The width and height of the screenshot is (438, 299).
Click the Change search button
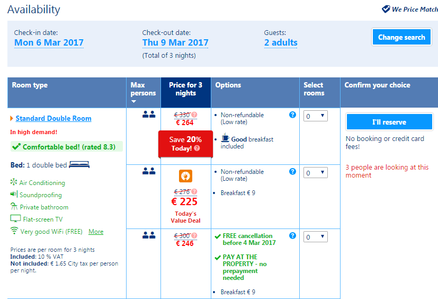(x=401, y=37)
